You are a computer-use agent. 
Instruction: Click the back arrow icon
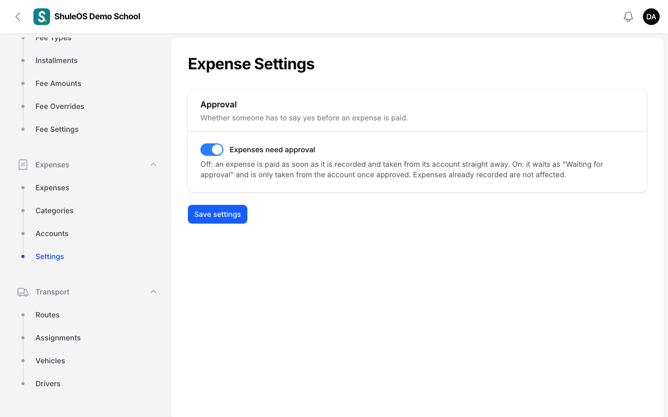(x=18, y=17)
